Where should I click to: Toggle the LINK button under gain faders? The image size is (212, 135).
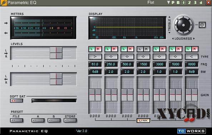tap(143, 121)
